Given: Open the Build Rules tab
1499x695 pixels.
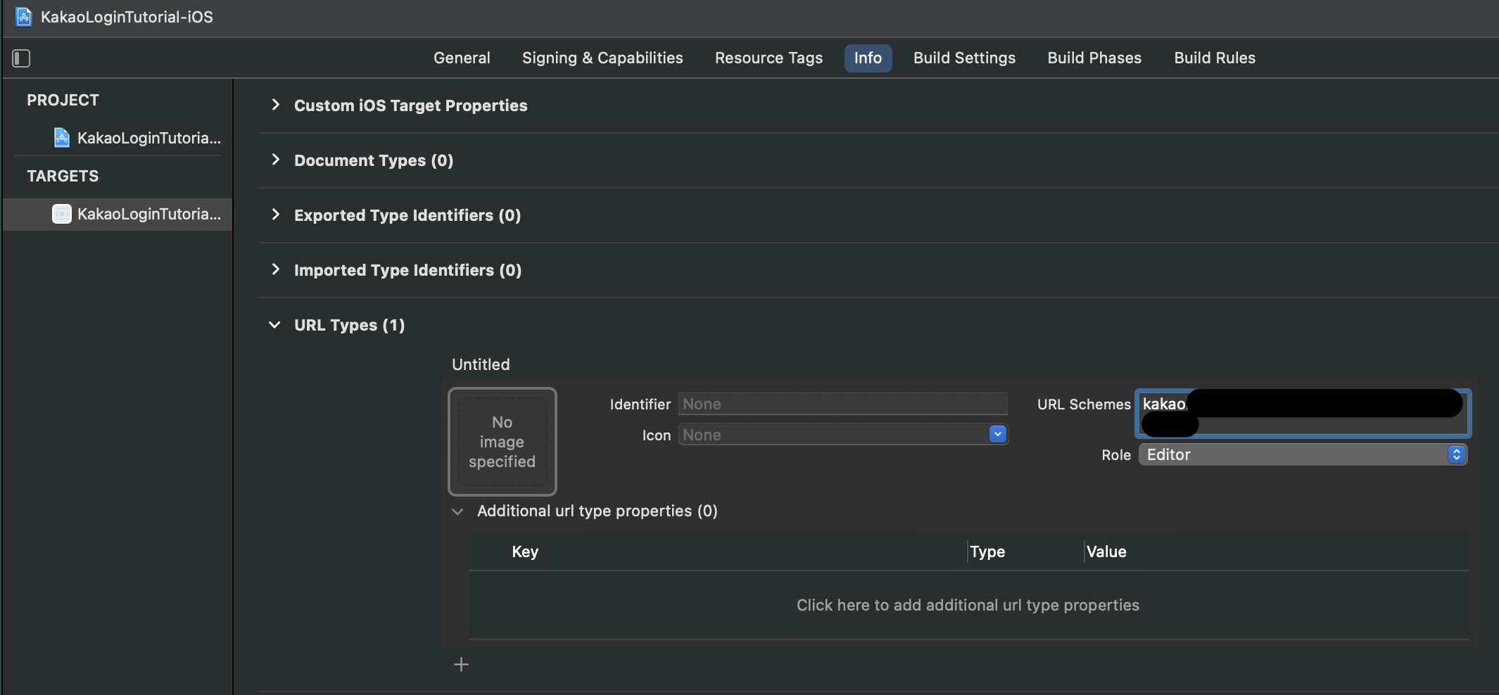Looking at the screenshot, I should (1215, 58).
